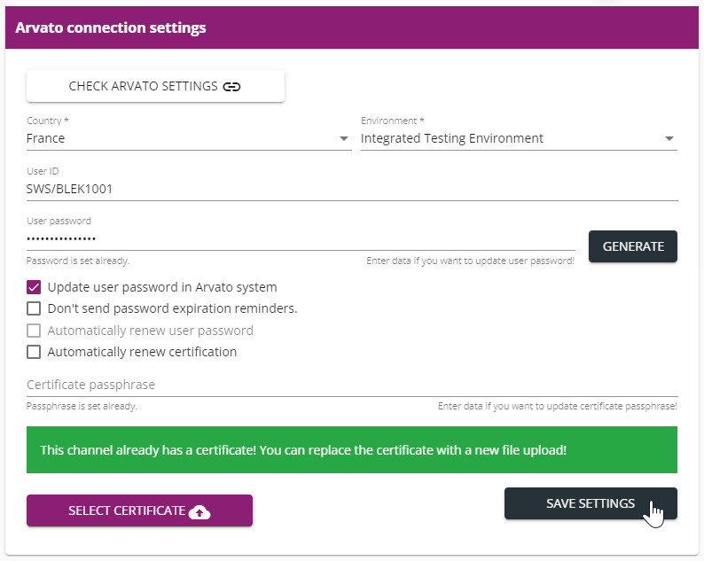
Task: Uncheck Update user password in Arvato system
Action: 34,287
